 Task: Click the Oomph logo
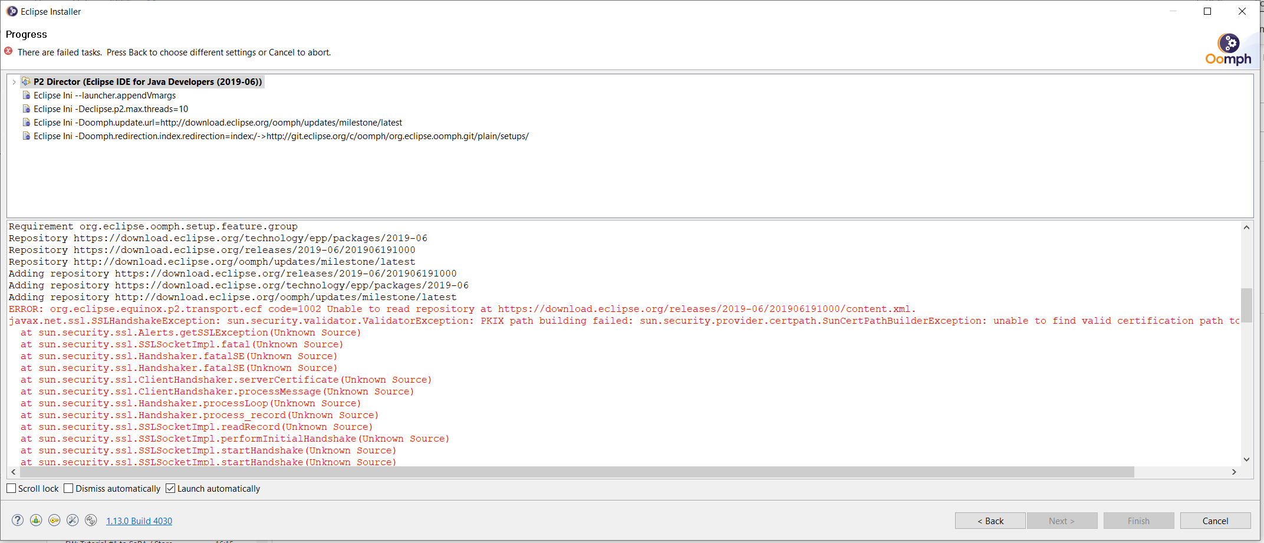tap(1229, 50)
